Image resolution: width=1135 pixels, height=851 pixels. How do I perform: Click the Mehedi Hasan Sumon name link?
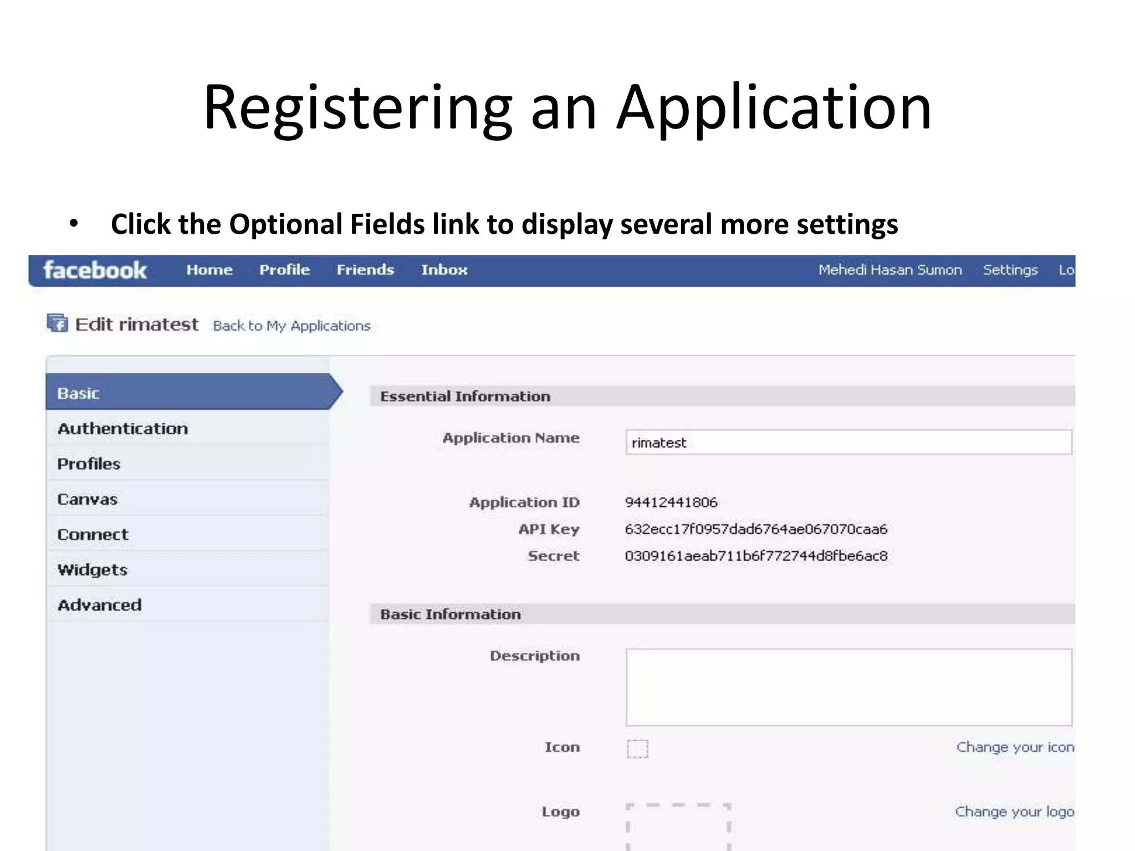(x=889, y=270)
